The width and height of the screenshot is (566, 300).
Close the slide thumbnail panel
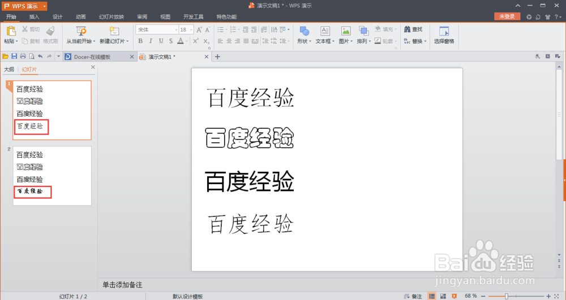[93, 67]
